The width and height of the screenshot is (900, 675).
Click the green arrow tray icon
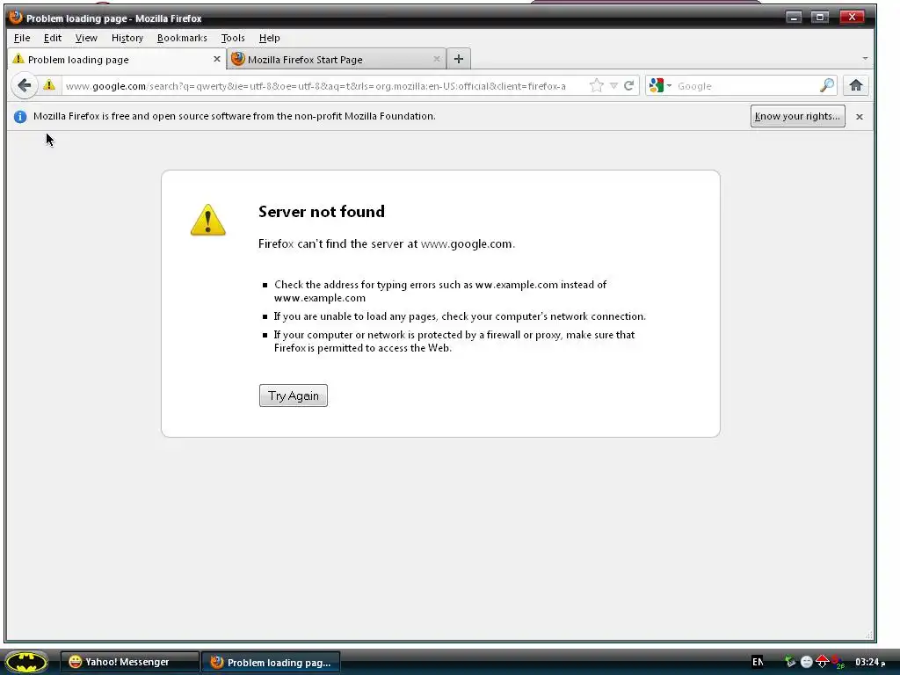pos(790,662)
